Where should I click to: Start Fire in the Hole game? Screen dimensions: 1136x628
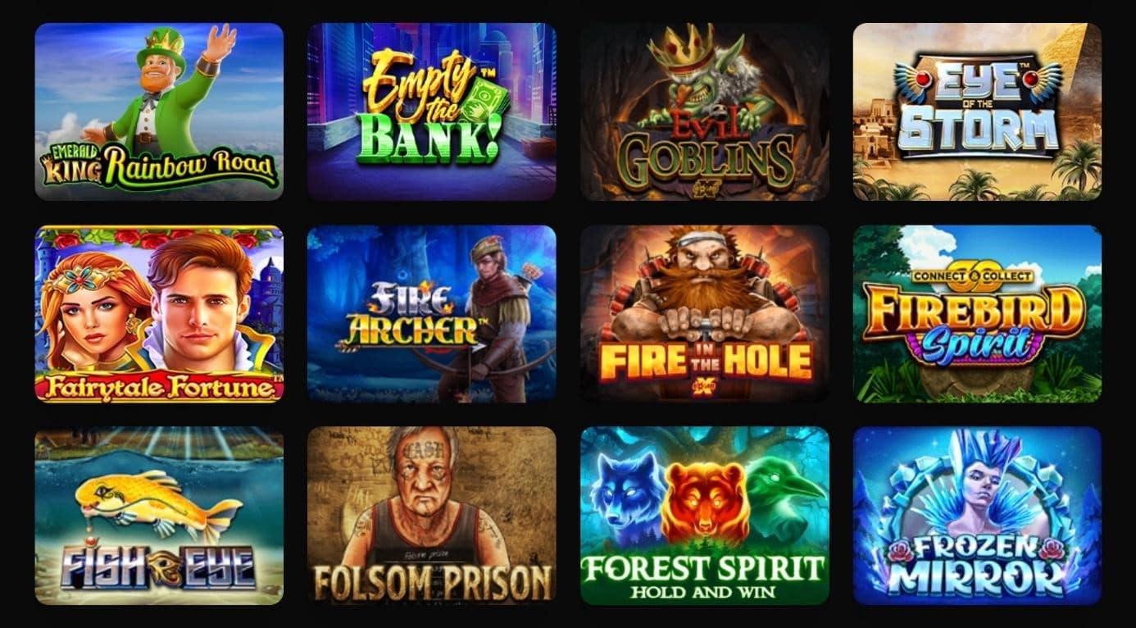tap(705, 314)
